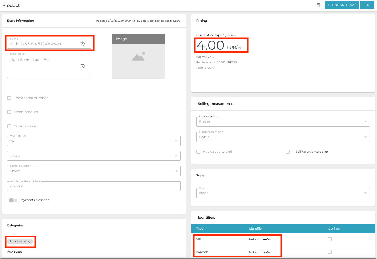Check the Selling unit multiplier box
Image resolution: width=377 pixels, height=259 pixels.
[288, 152]
